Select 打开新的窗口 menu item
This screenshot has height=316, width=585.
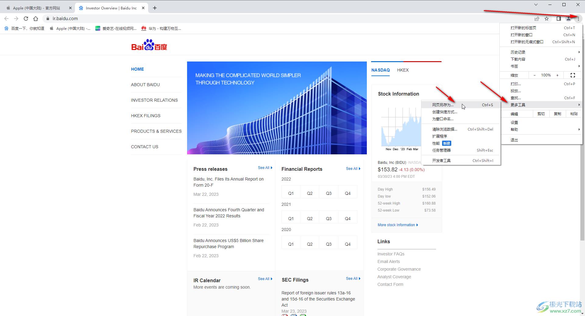[x=541, y=35]
